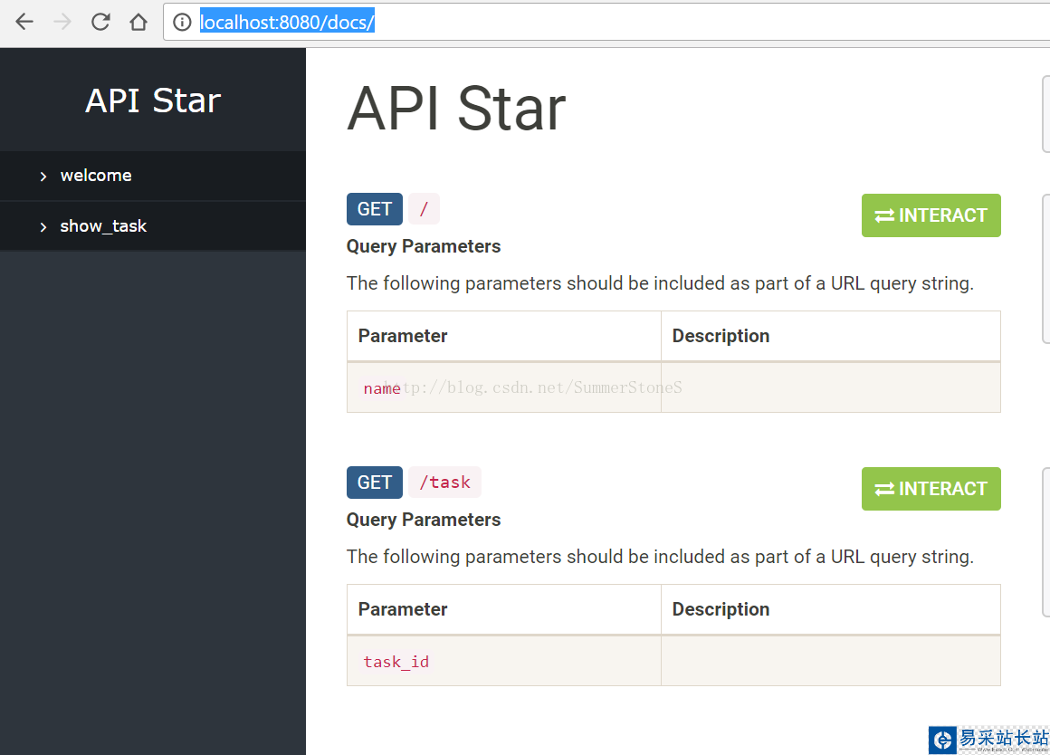
Task: Click the GET badge beside /task
Action: click(x=375, y=483)
